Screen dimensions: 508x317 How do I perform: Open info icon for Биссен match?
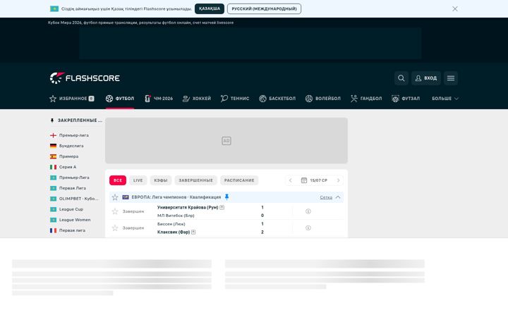[x=308, y=228]
